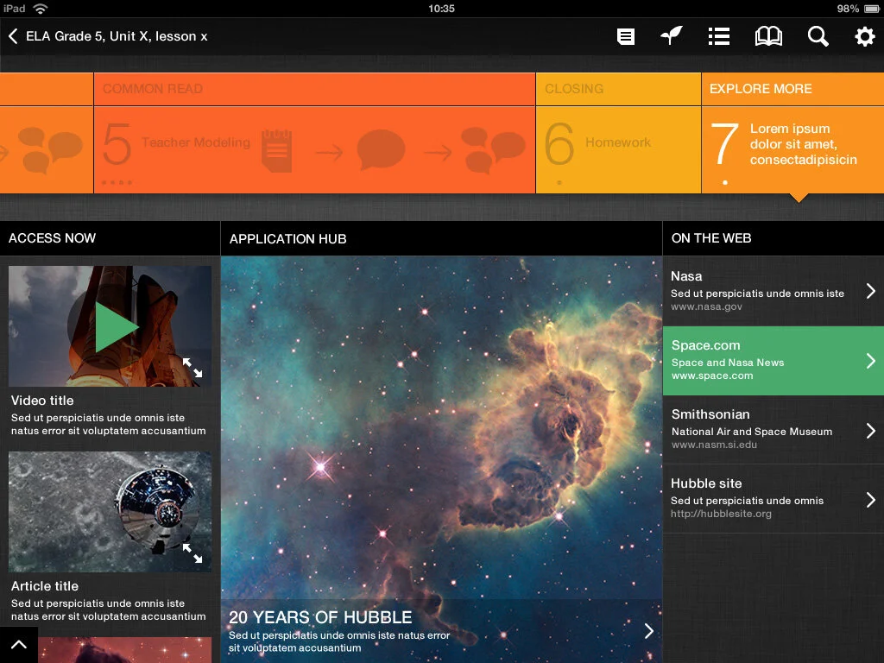Collapse panel with the up chevron
The width and height of the screenshot is (884, 663).
click(x=19, y=645)
